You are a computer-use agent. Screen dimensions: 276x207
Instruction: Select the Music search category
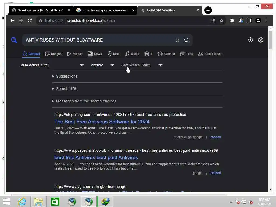tap(132, 54)
